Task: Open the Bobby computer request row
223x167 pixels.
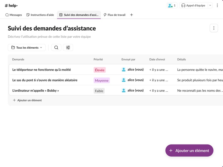Action: point(36,90)
